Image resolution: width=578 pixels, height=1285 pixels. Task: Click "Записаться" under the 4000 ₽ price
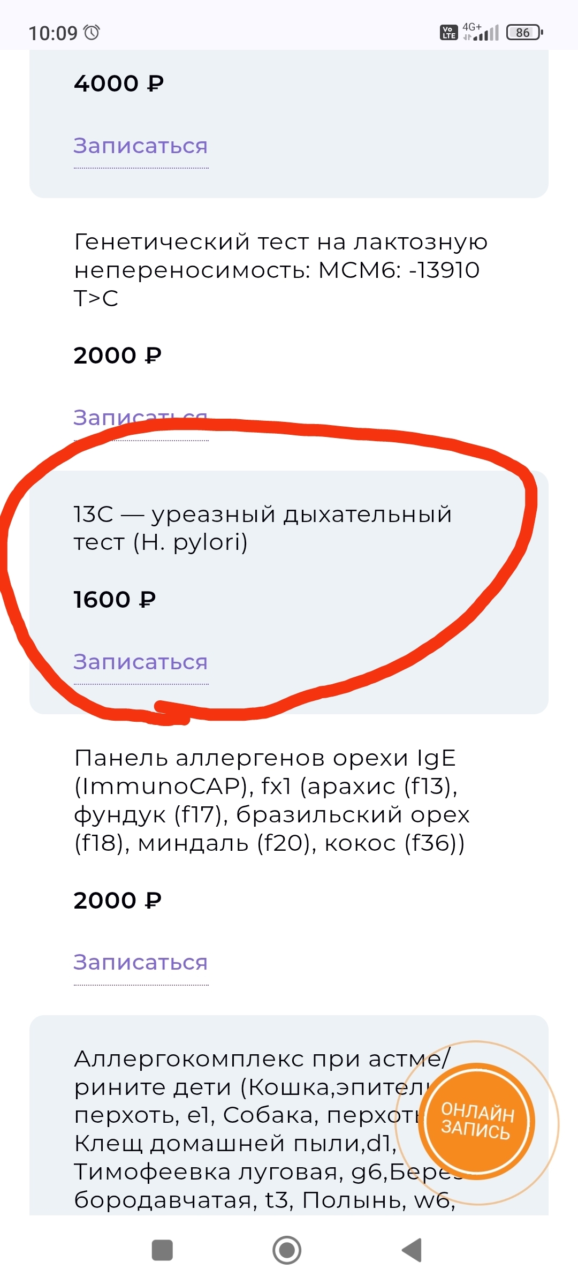(x=140, y=146)
